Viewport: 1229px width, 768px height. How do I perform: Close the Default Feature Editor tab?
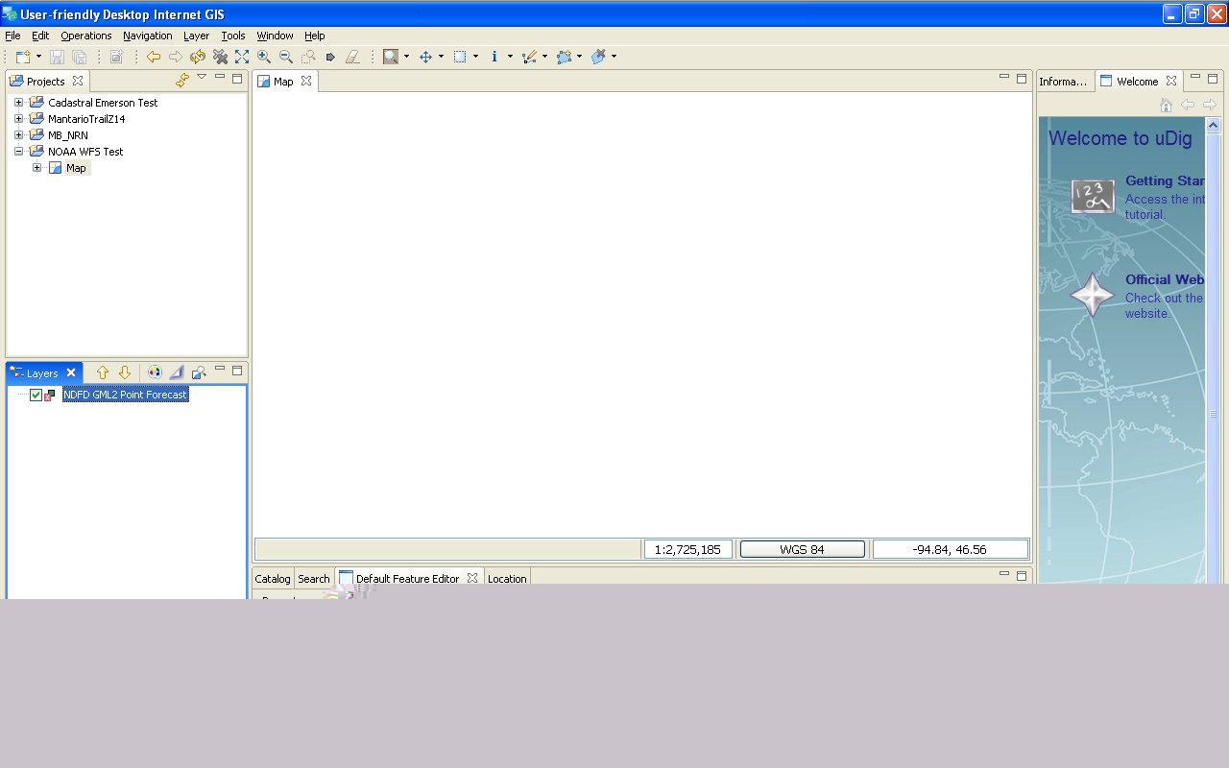click(x=471, y=578)
